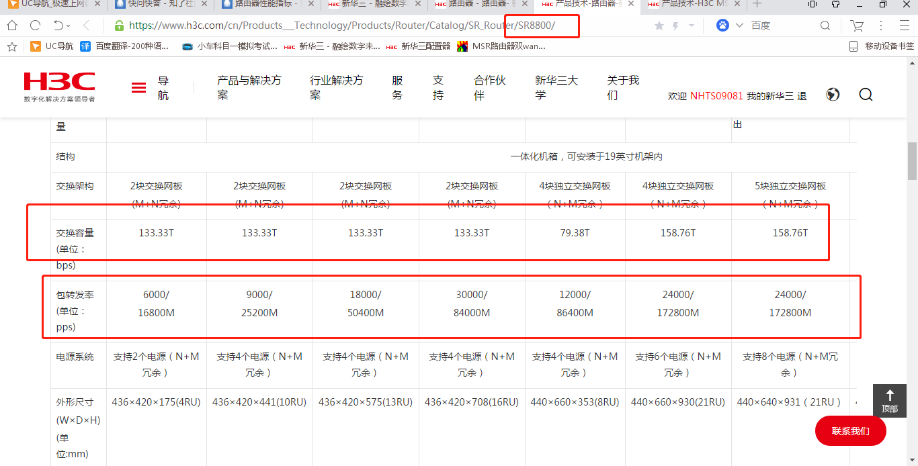Click the globe language icon
This screenshot has height=466, width=918.
pos(833,95)
